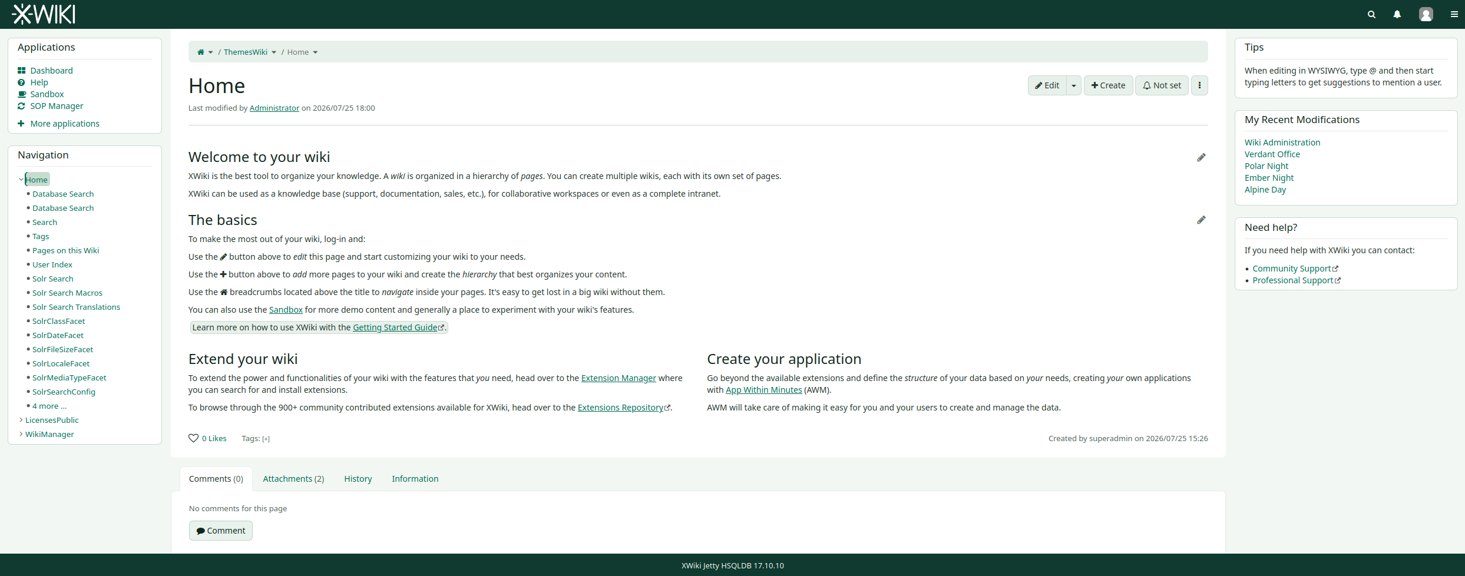
Task: Click the tag add plus icon
Action: pyautogui.click(x=266, y=439)
